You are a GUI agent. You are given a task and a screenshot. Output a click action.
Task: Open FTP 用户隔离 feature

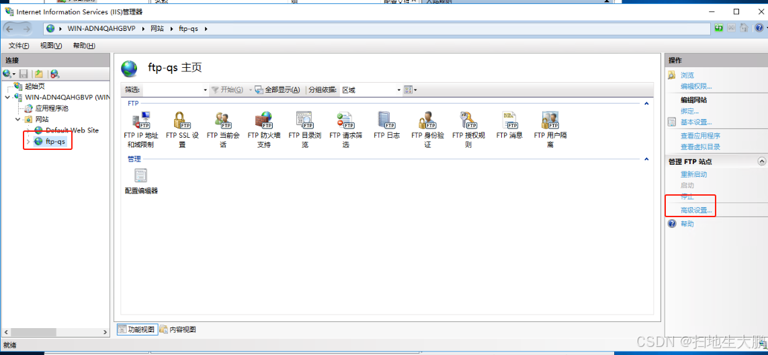[550, 130]
